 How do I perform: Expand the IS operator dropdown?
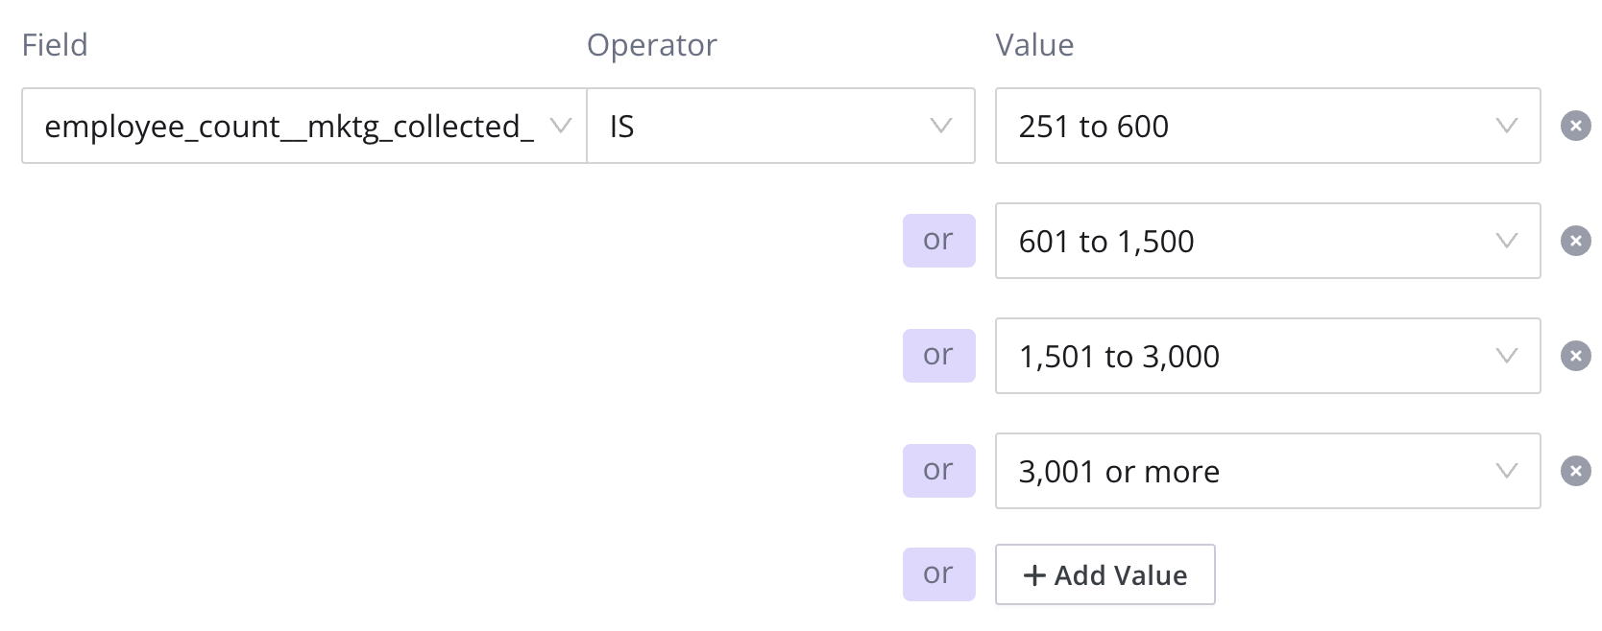point(780,126)
